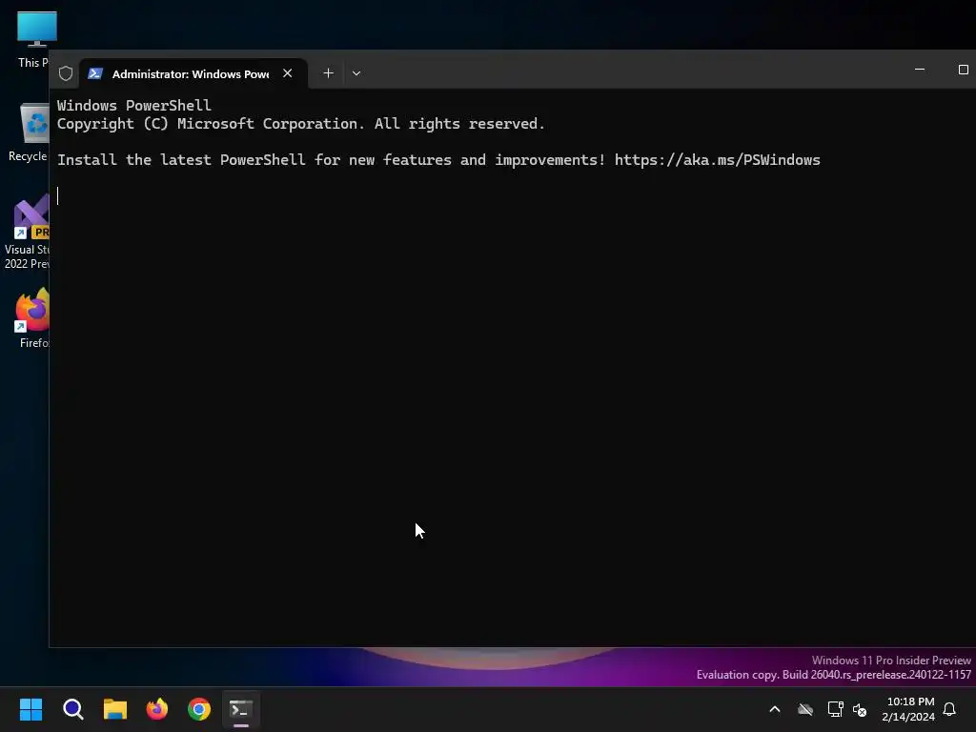The image size is (976, 732).
Task: Click the 'Windows PowerShell' header text line
Action: (133, 105)
